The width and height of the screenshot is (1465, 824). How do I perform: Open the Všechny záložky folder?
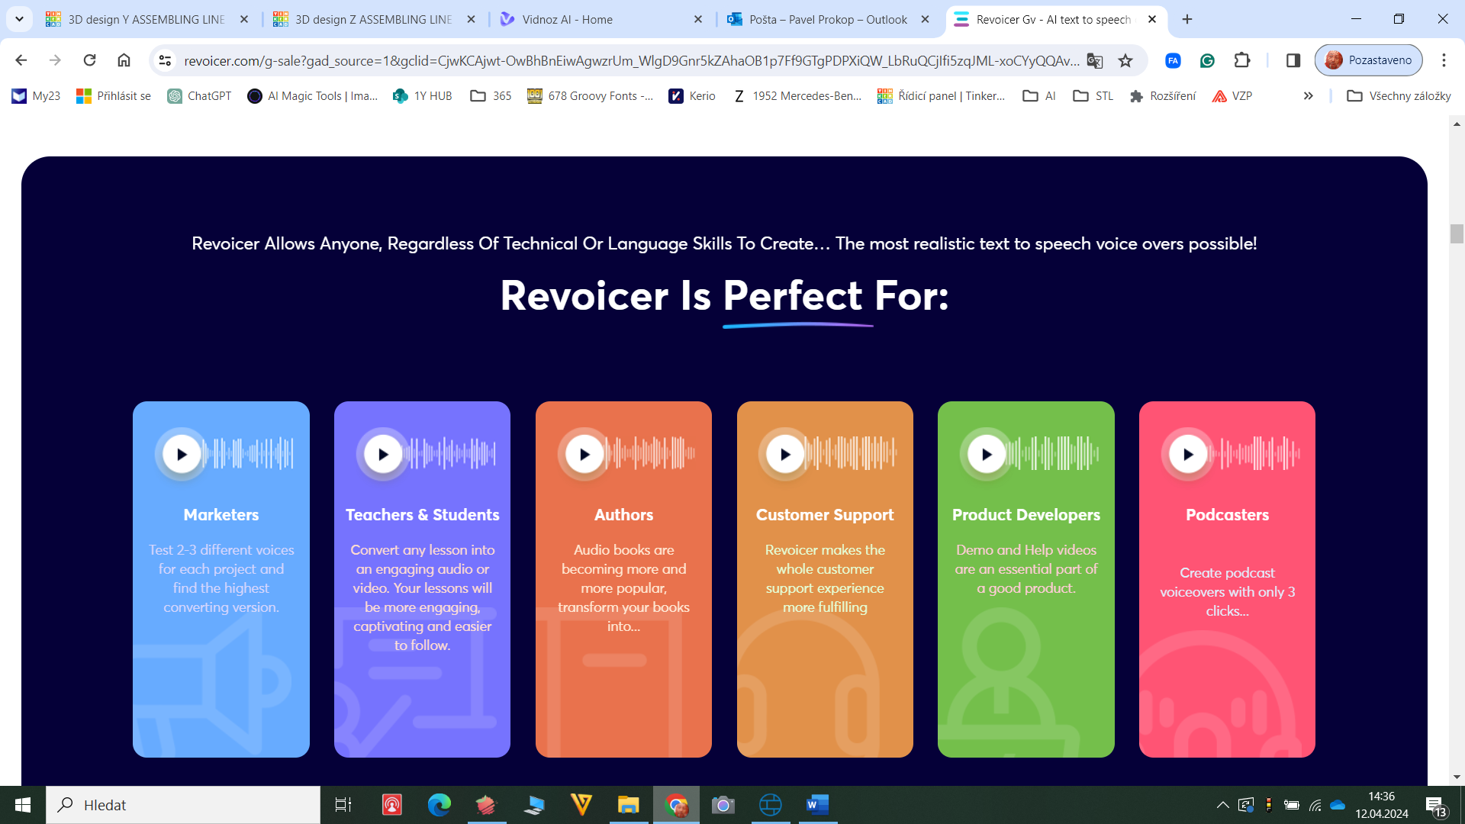pos(1399,96)
